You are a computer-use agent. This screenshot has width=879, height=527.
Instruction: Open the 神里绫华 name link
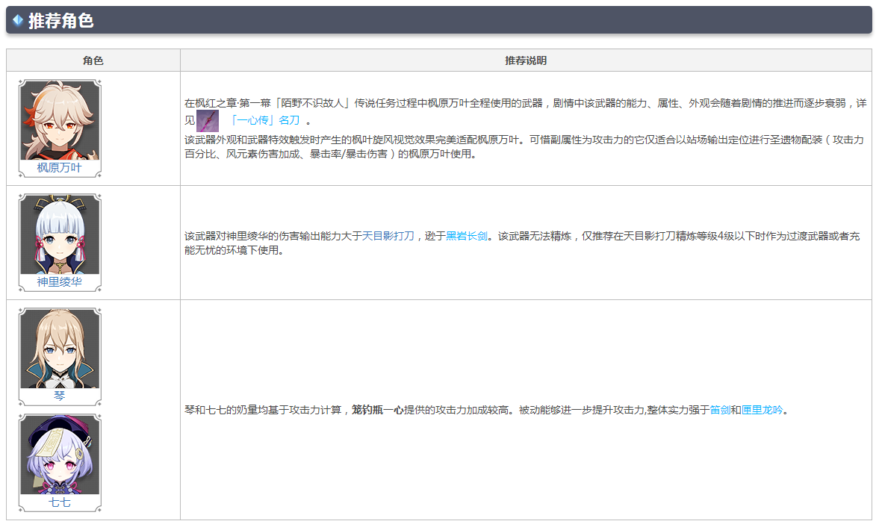[x=60, y=282]
